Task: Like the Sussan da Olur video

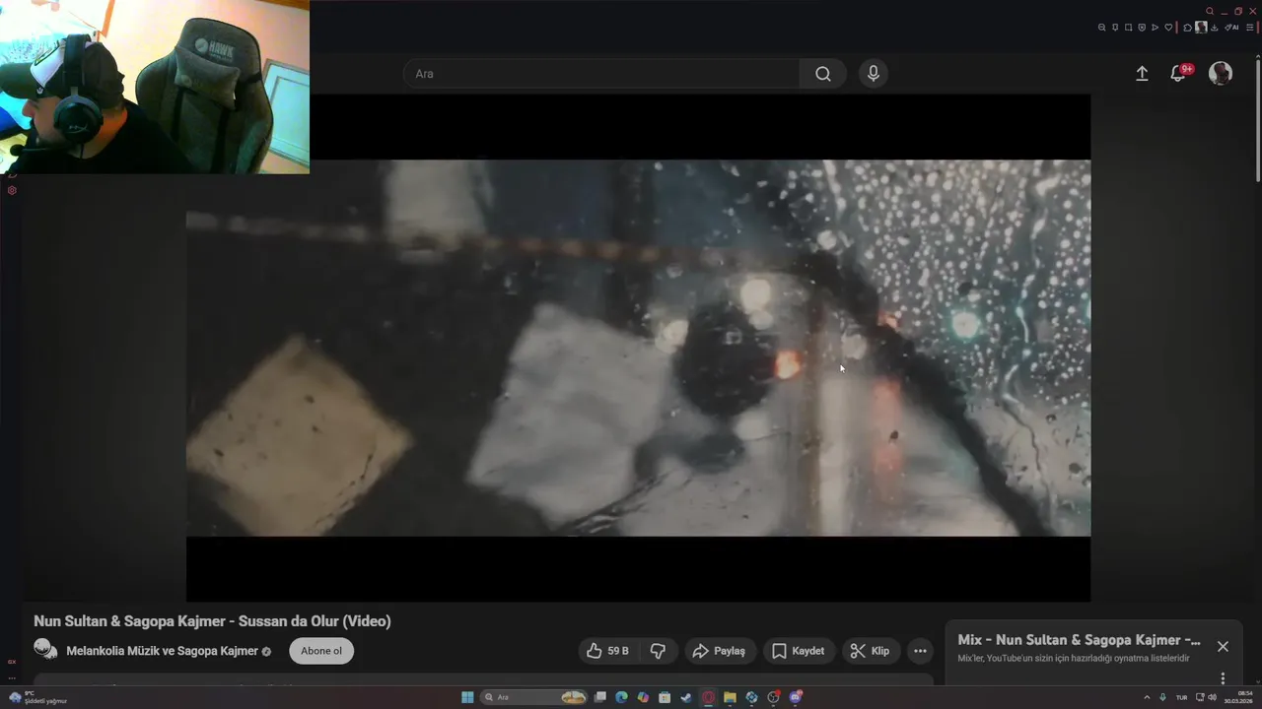Action: (x=608, y=651)
